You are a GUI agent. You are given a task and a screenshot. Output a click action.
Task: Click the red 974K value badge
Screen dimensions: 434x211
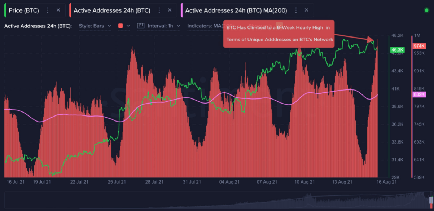pos(420,46)
